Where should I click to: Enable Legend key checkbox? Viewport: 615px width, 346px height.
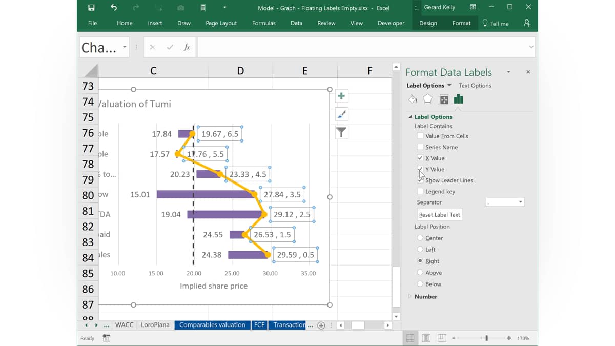420,191
